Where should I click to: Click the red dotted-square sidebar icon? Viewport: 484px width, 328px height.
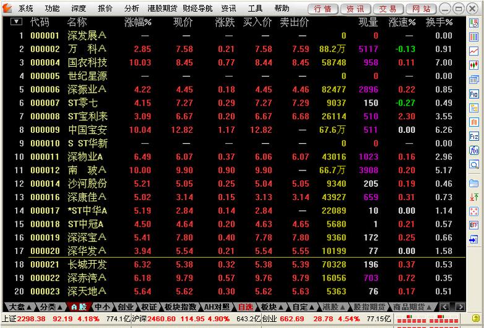pyautogui.click(x=474, y=211)
